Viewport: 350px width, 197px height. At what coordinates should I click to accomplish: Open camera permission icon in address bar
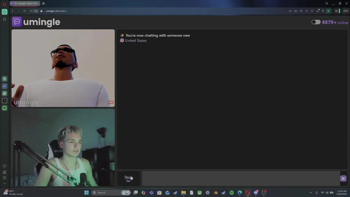coord(31,11)
